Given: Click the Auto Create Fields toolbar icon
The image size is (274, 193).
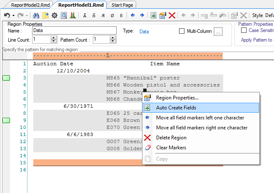Looking at the screenshot, I should [154, 15].
